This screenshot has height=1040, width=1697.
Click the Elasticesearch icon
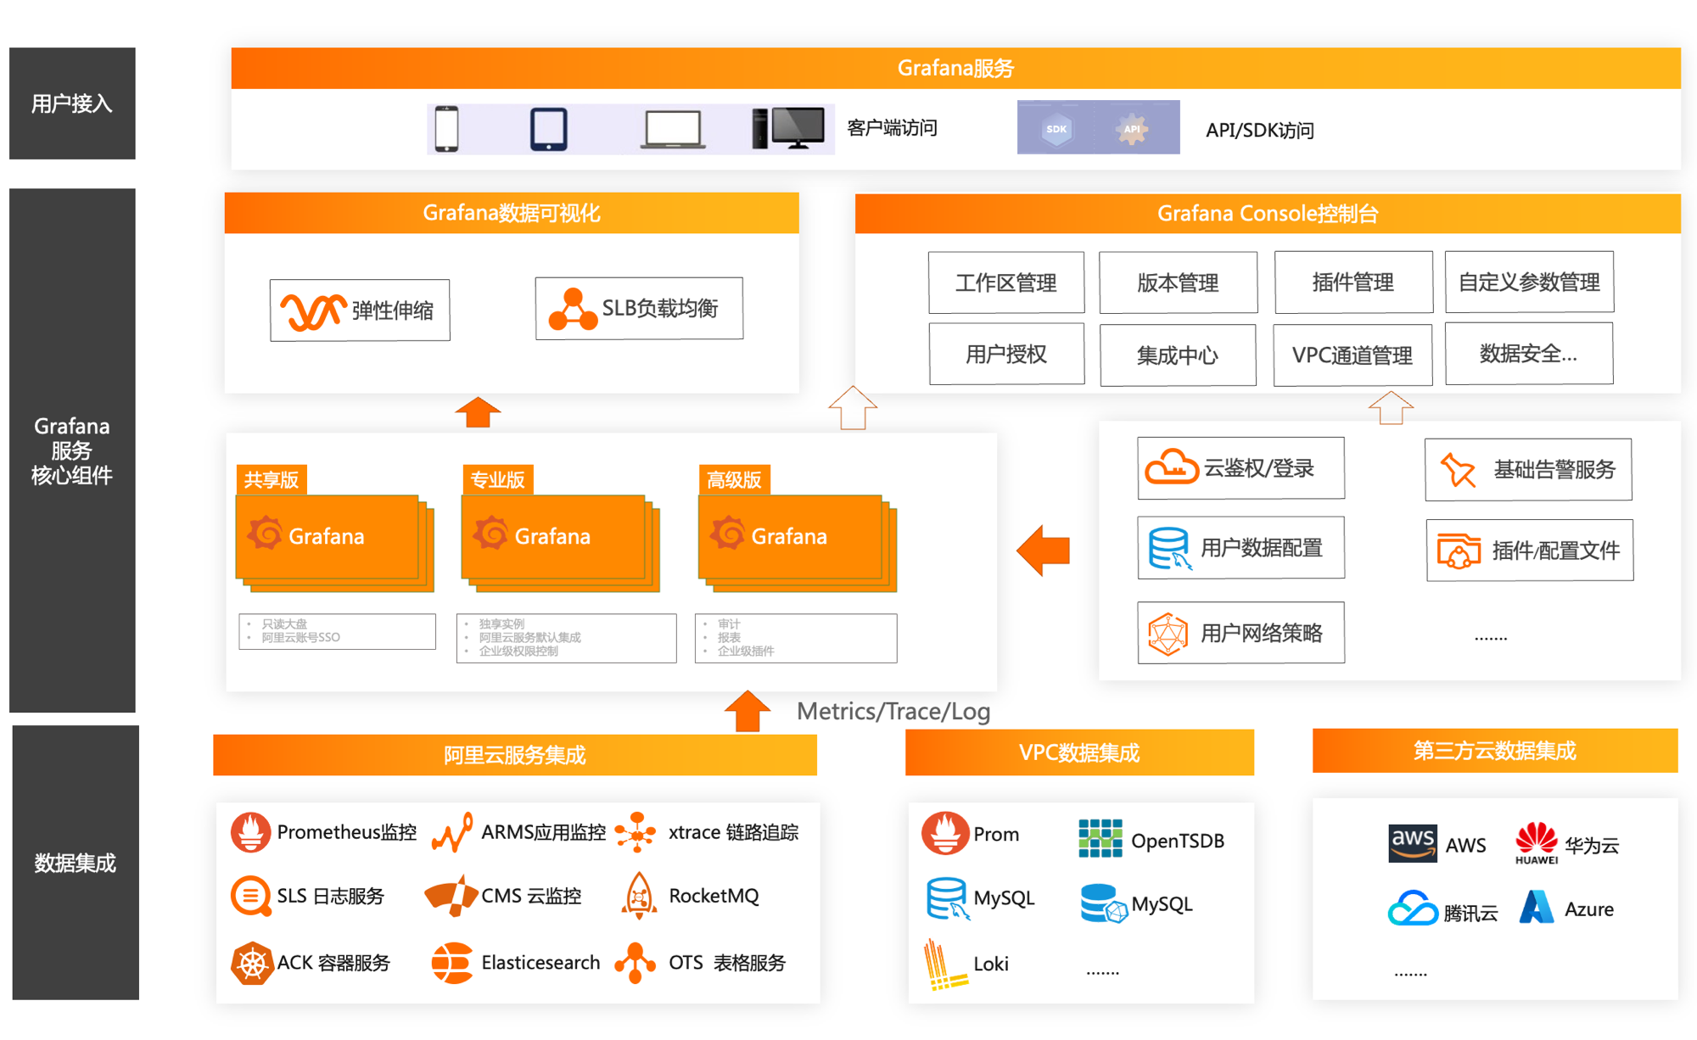tap(451, 963)
